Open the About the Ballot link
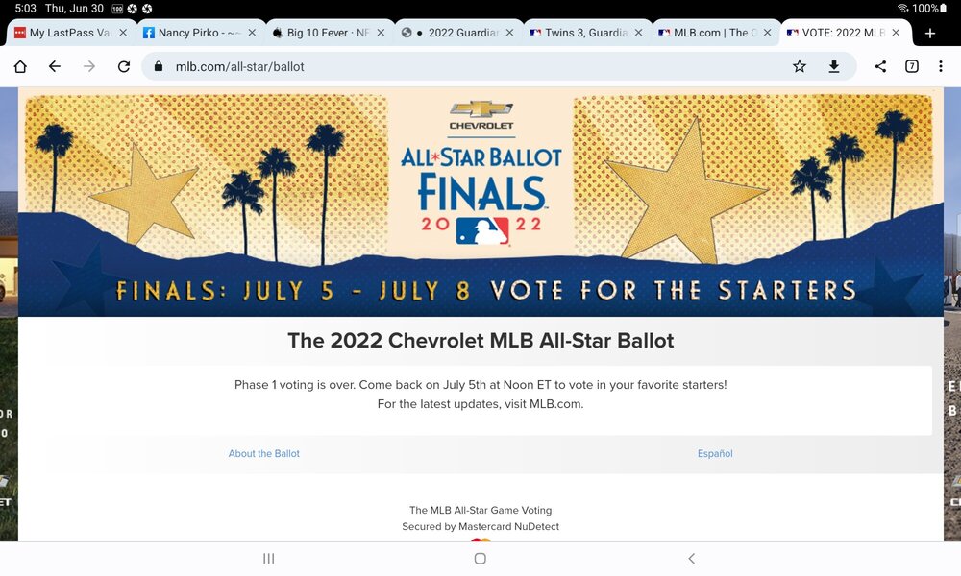 click(x=263, y=453)
